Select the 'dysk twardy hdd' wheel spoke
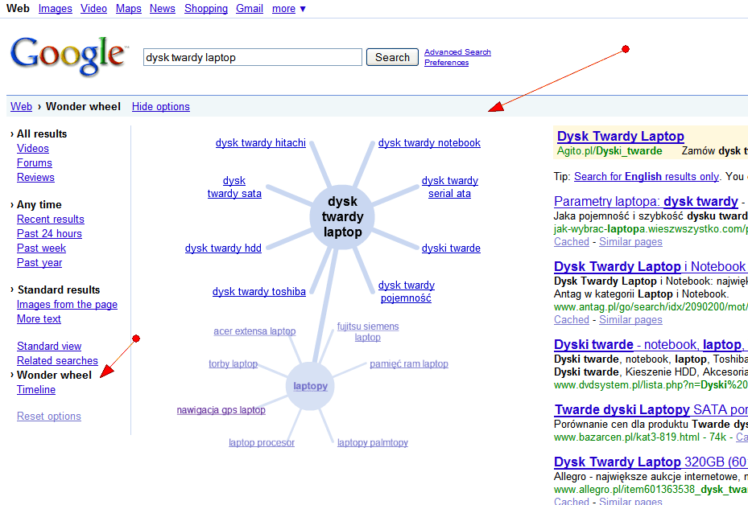This screenshot has width=748, height=505. [x=223, y=248]
